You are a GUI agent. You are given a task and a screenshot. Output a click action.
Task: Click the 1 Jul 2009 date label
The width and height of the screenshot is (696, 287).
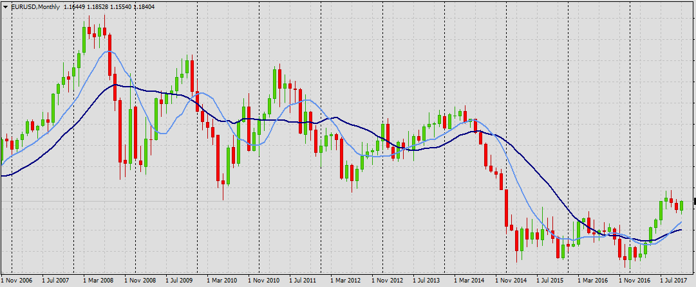pyautogui.click(x=180, y=281)
